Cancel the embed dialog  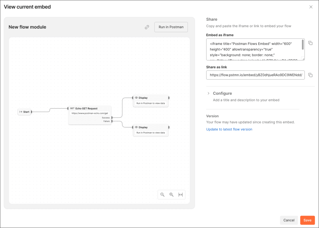[x=289, y=220]
